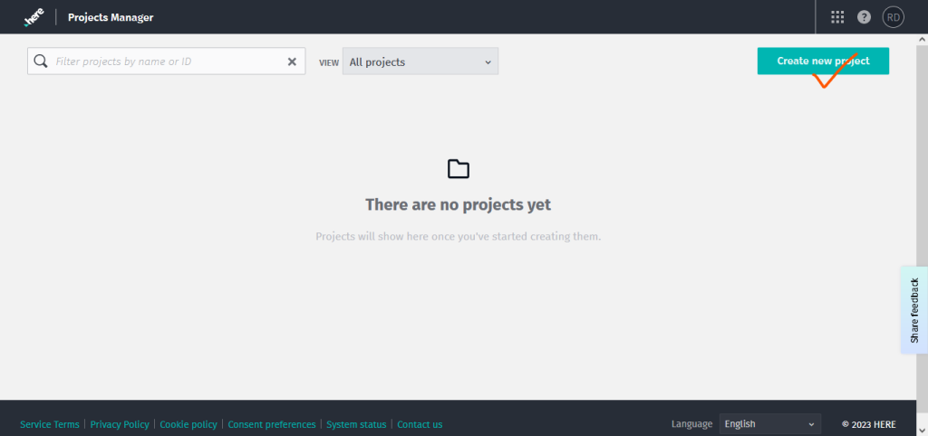This screenshot has height=436, width=928.
Task: Open the help question mark icon
Action: pyautogui.click(x=864, y=17)
